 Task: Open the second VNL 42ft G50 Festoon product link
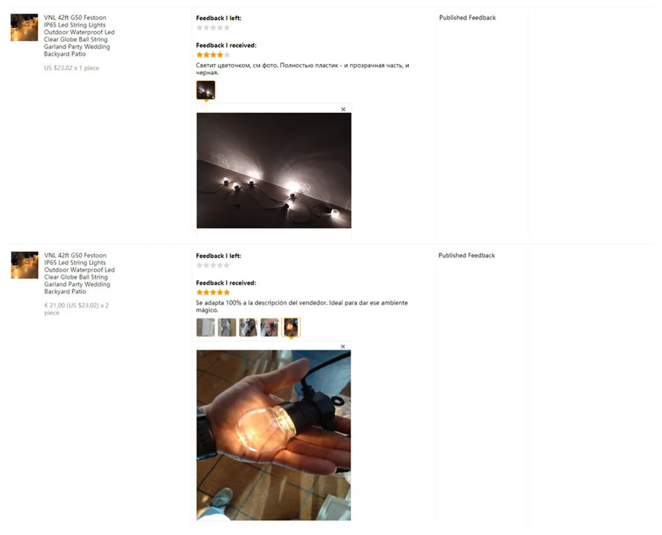pos(79,273)
